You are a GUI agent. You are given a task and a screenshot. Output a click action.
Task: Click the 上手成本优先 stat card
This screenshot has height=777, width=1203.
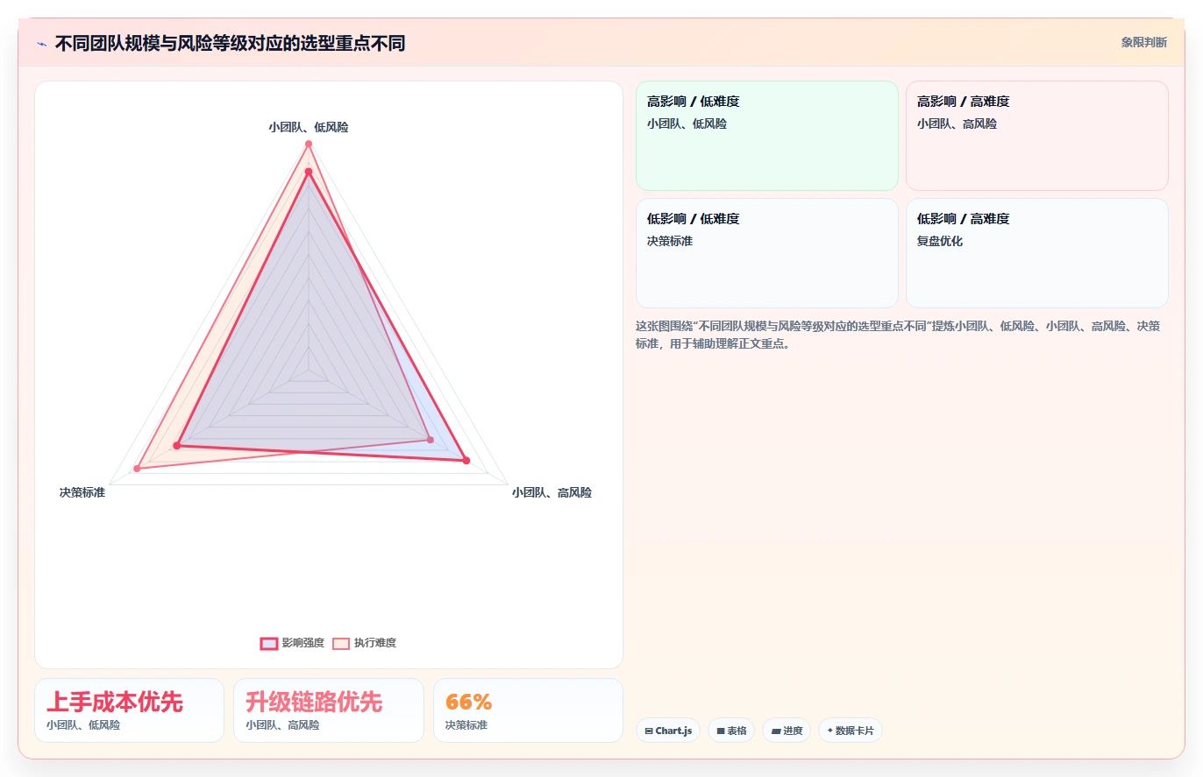[130, 710]
